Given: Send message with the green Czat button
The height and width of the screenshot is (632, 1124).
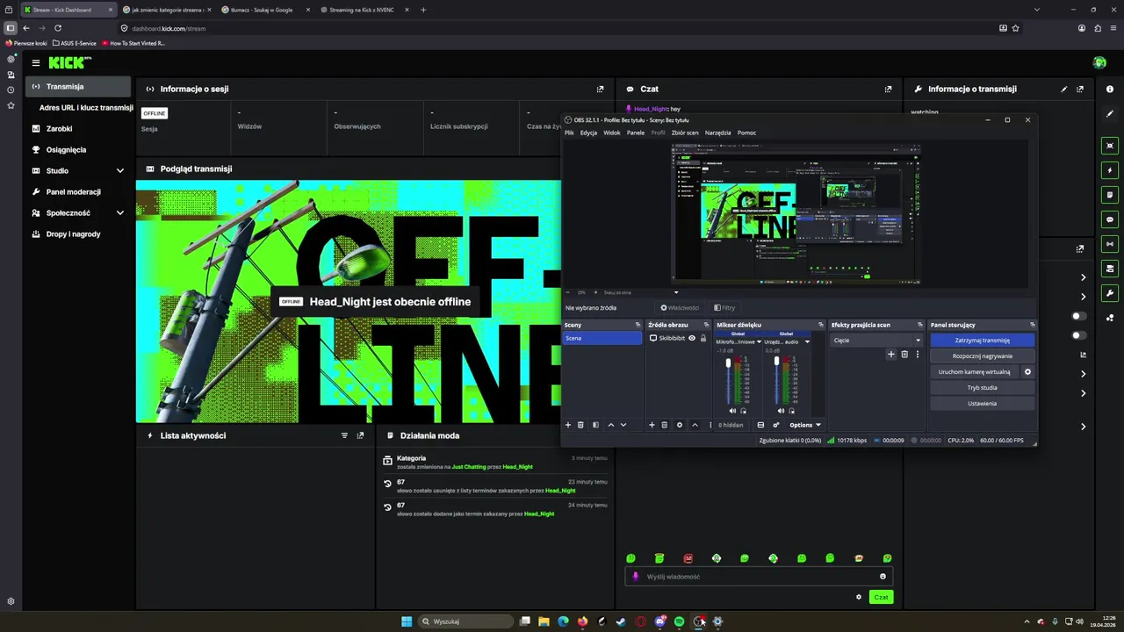Looking at the screenshot, I should click(x=881, y=597).
